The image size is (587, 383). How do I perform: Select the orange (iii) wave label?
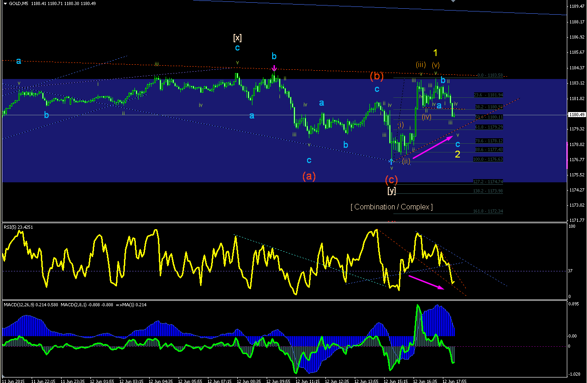click(421, 65)
